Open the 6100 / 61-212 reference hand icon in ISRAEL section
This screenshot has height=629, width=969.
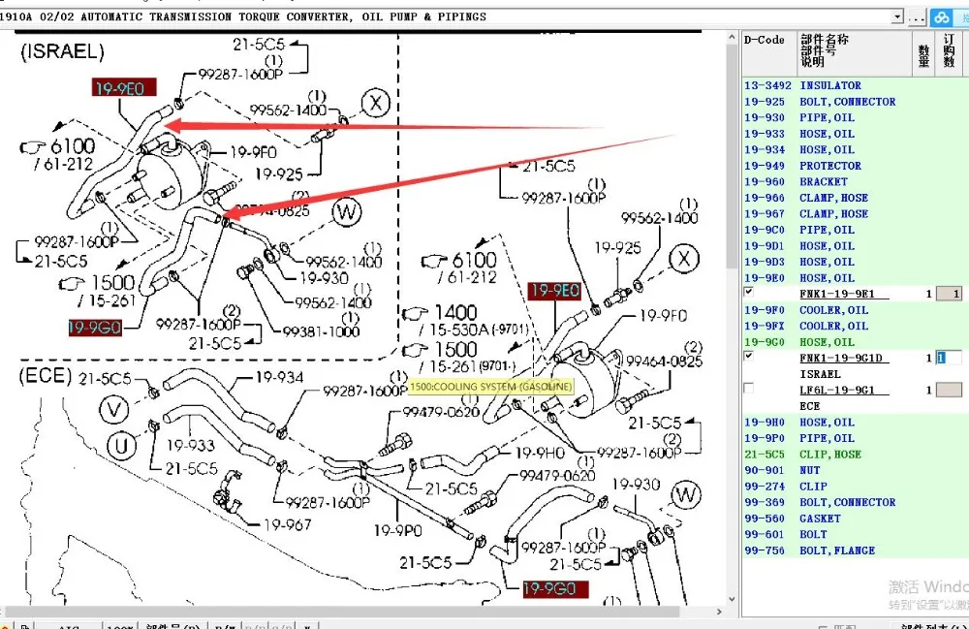coord(33,147)
